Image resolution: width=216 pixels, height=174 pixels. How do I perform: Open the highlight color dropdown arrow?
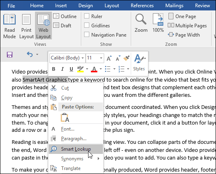(87, 69)
